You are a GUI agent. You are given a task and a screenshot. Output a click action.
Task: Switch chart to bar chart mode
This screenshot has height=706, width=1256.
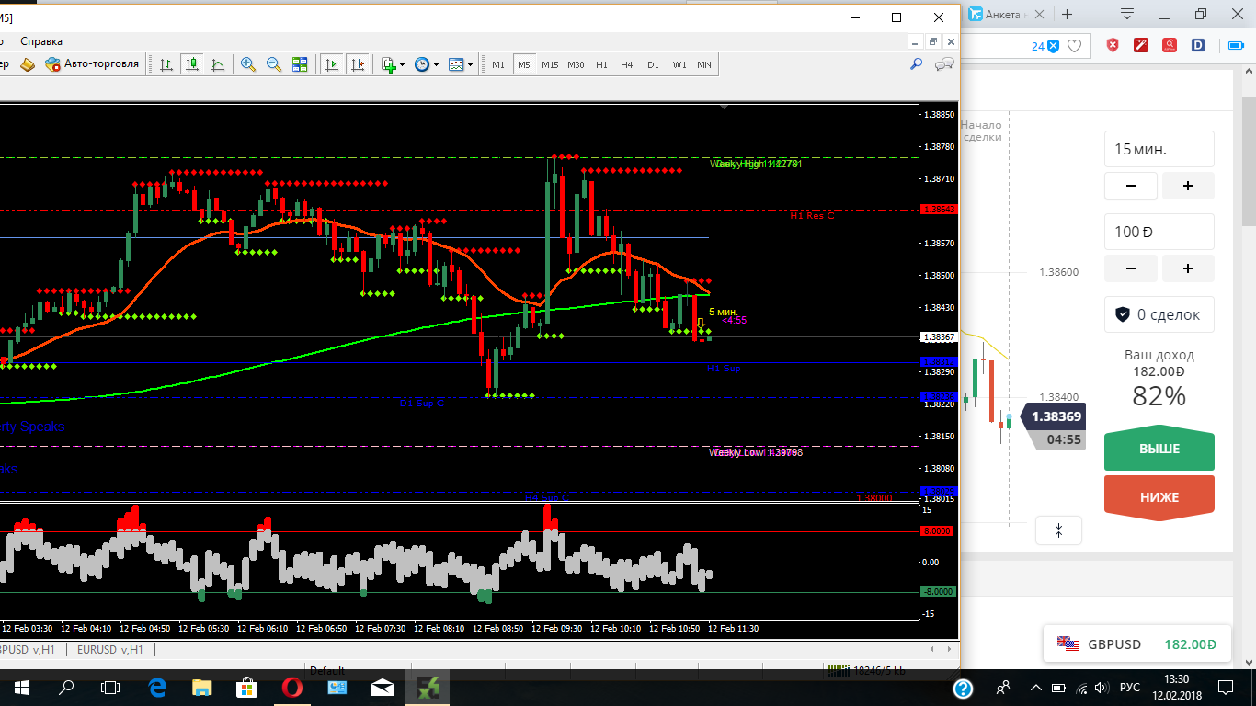[166, 64]
